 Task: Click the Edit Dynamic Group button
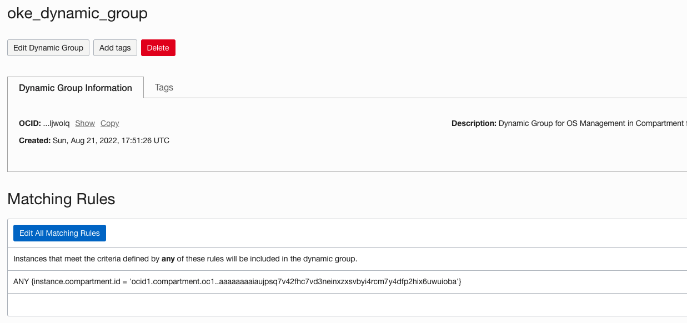pos(48,48)
